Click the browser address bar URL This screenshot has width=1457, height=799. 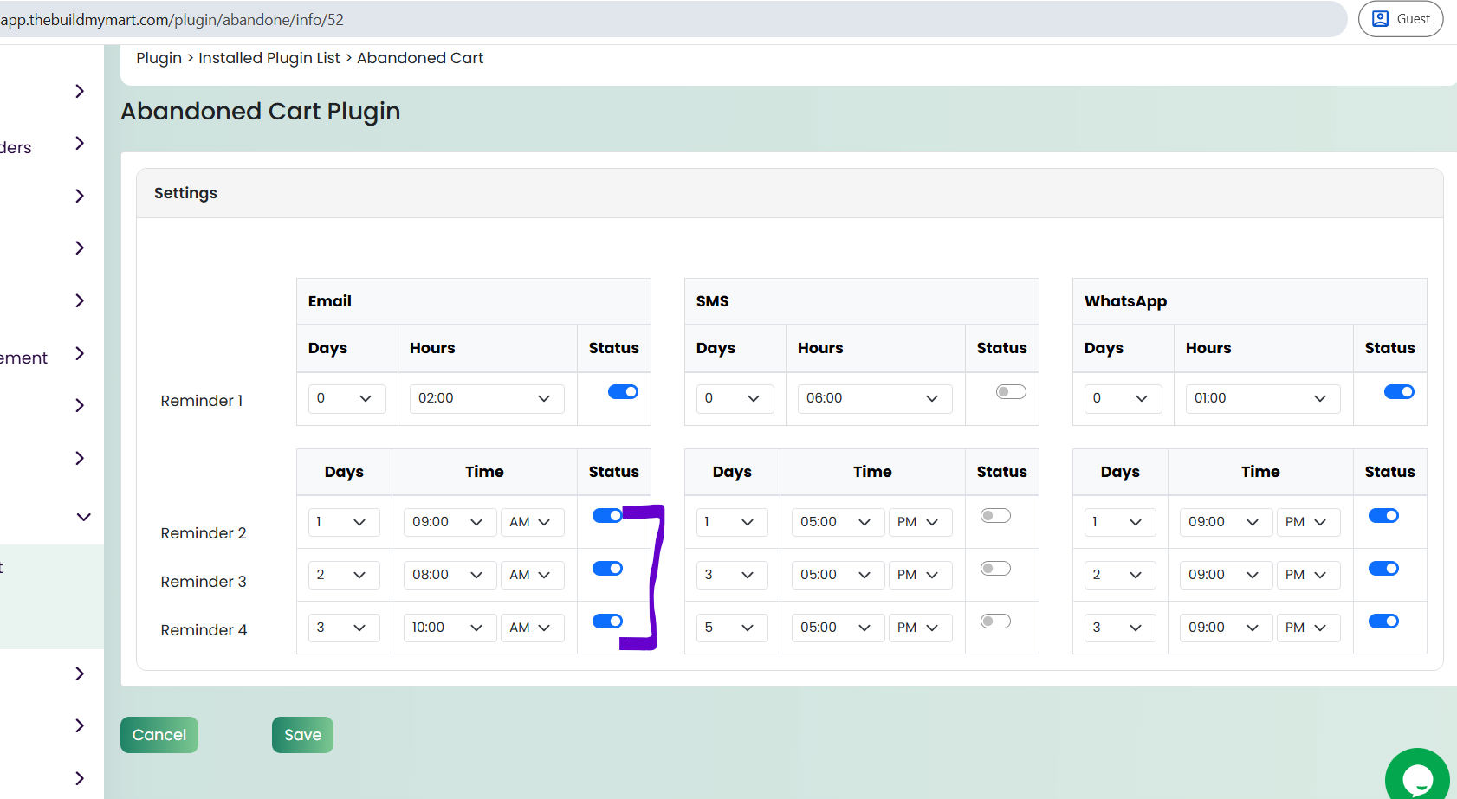point(172,19)
